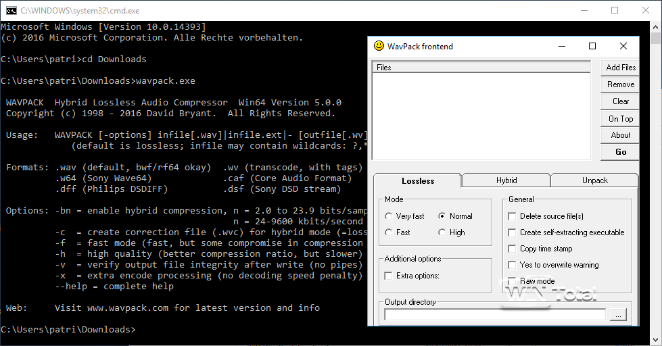This screenshot has height=346, width=662.
Task: Select Very fast mode
Action: [x=389, y=216]
